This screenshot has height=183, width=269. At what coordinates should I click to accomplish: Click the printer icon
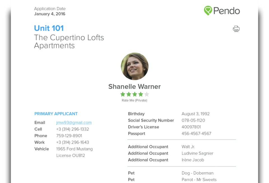coord(236,29)
